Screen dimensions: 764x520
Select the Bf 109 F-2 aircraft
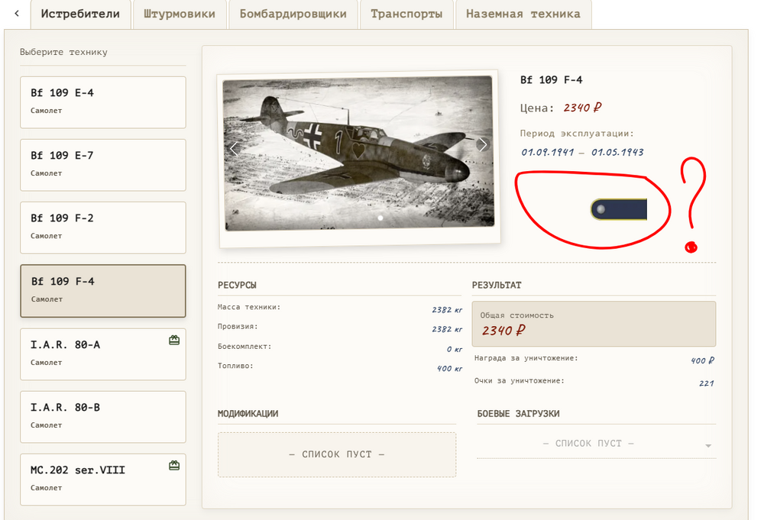(102, 227)
